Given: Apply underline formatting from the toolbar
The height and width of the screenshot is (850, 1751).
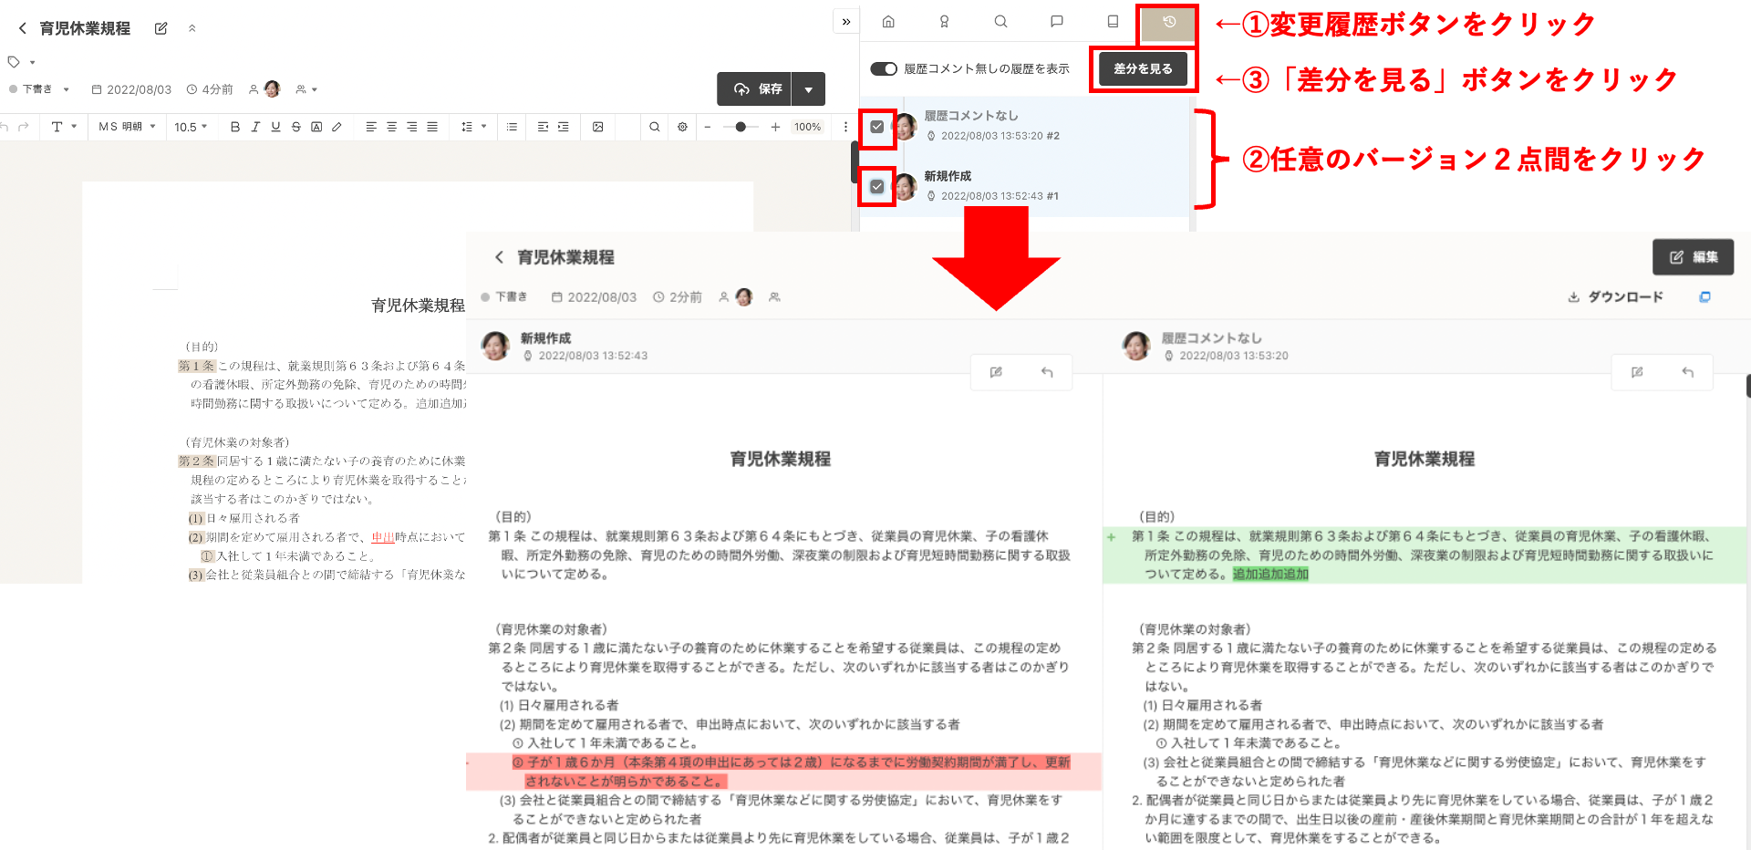Looking at the screenshot, I should pos(275,127).
